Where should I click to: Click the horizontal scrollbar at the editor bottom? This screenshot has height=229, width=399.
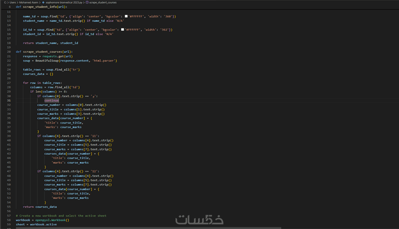click(149, 228)
